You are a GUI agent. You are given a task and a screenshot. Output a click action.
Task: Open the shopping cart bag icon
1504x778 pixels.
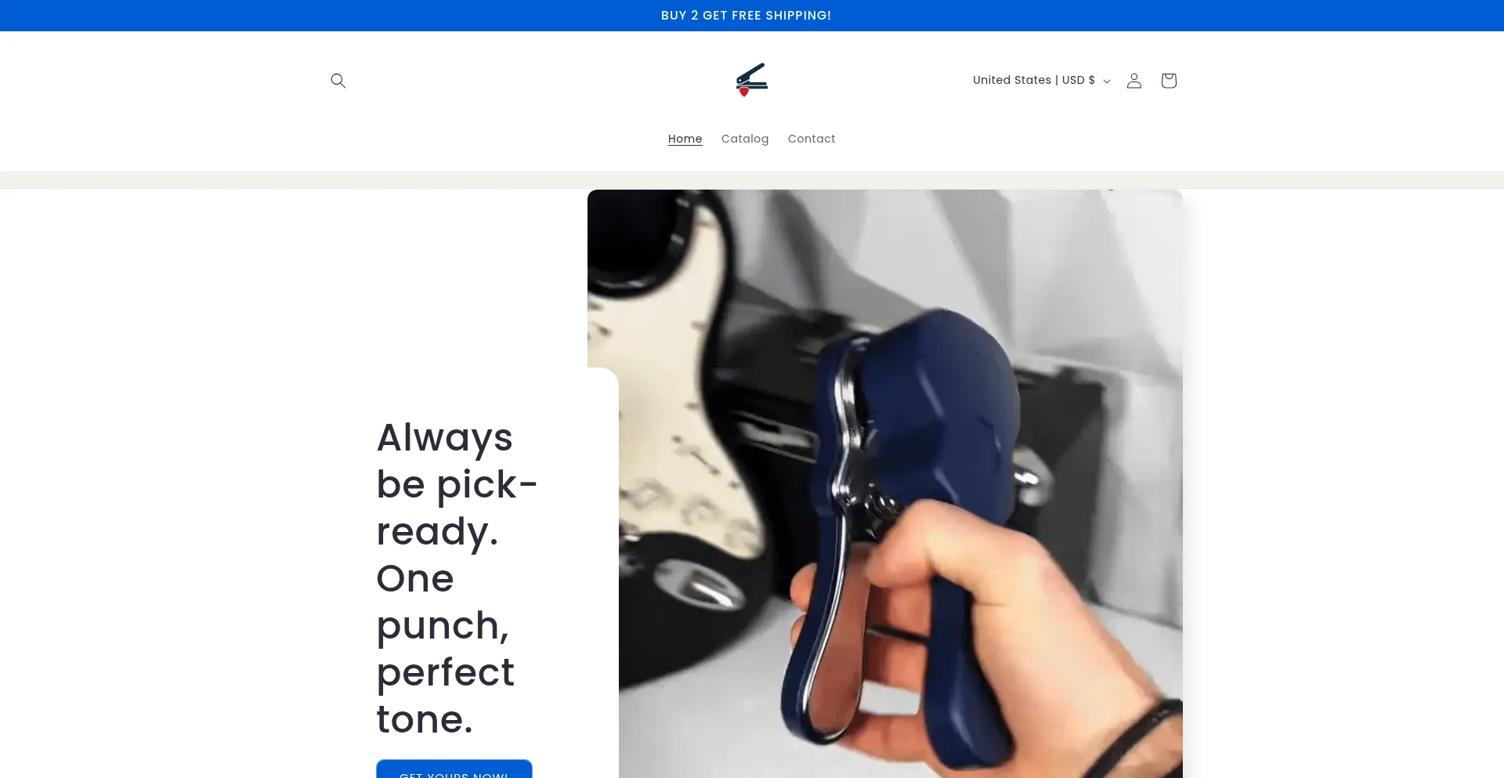[1168, 81]
